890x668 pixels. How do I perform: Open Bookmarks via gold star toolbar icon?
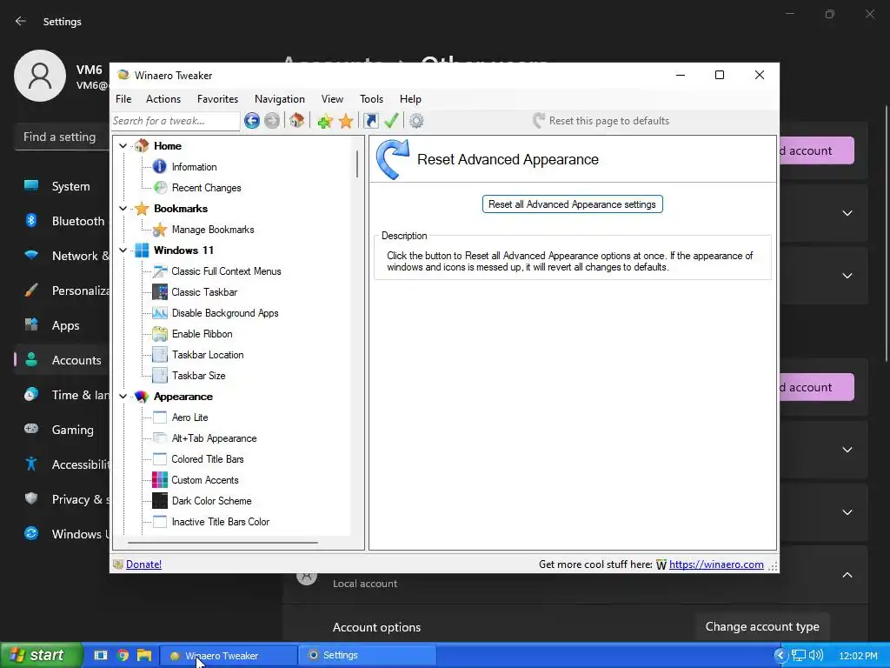[346, 120]
